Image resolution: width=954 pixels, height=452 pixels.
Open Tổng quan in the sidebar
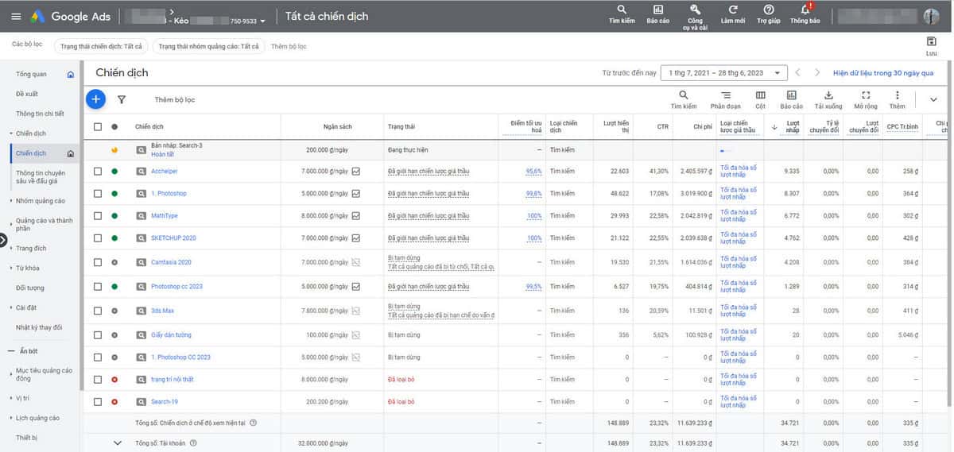coord(31,75)
